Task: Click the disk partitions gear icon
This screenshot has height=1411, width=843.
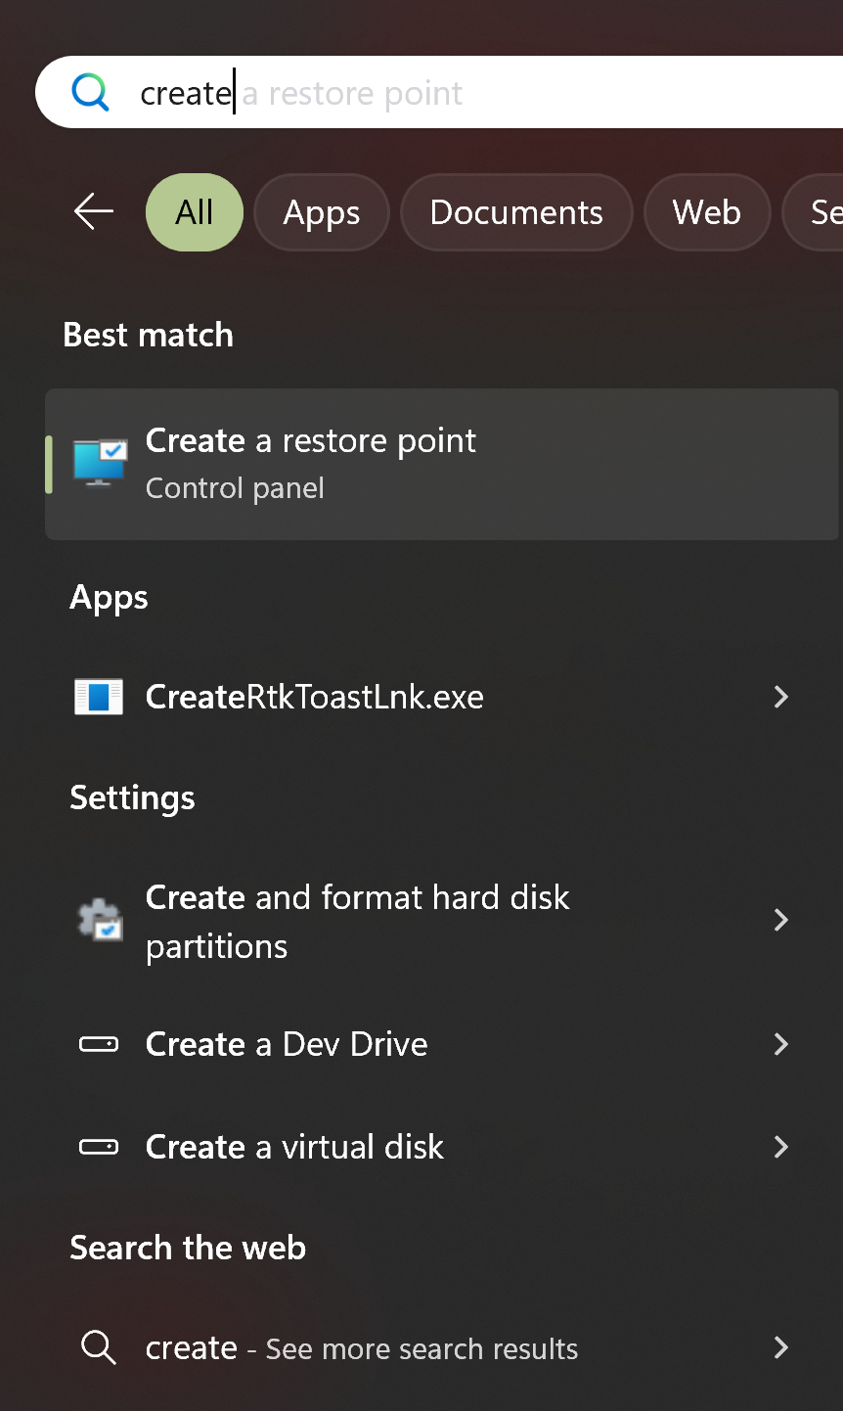Action: click(x=100, y=920)
